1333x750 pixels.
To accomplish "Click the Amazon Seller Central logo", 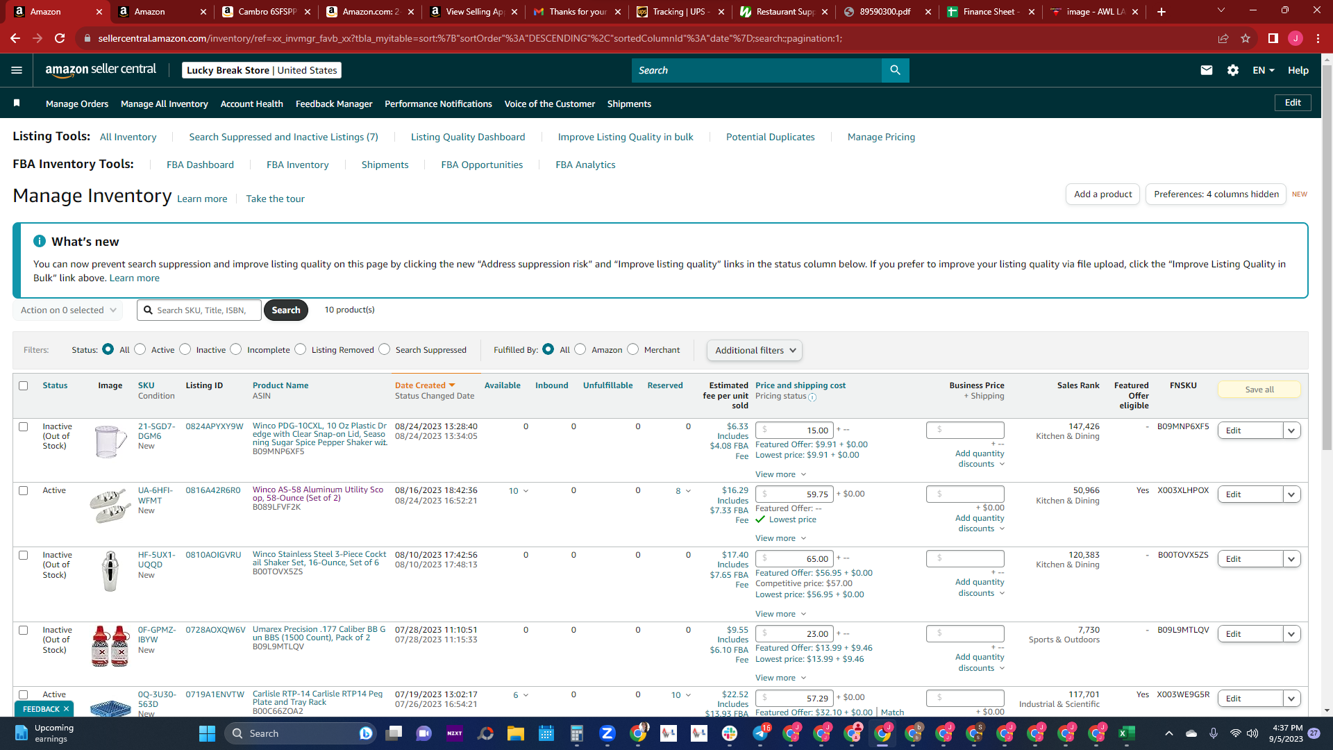I will (101, 70).
